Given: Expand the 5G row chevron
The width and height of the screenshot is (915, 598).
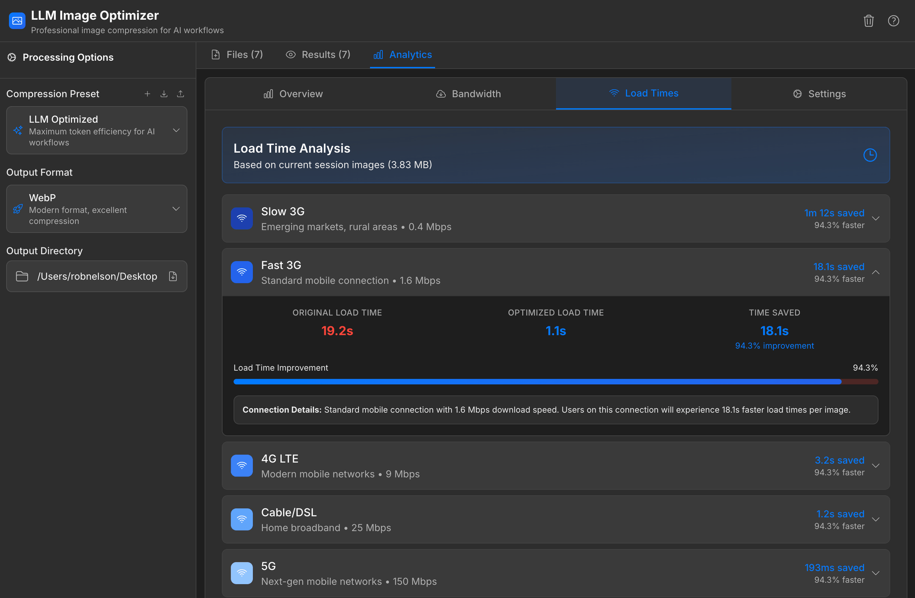Looking at the screenshot, I should pyautogui.click(x=876, y=573).
